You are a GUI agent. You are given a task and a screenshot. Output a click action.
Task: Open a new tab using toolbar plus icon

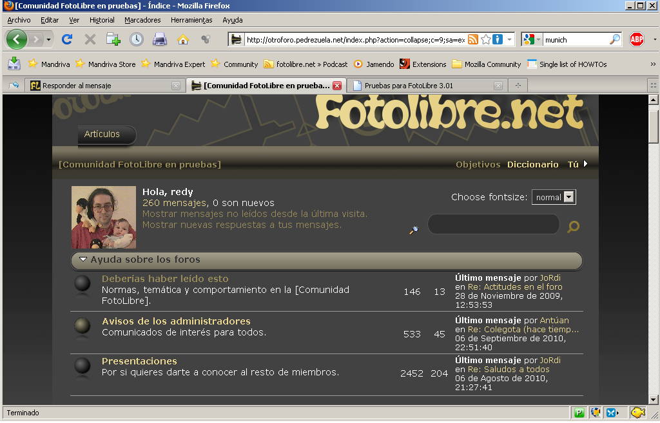[x=113, y=39]
